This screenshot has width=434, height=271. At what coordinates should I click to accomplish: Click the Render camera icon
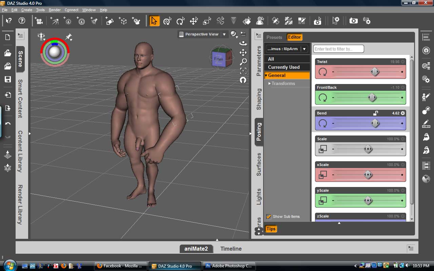pyautogui.click(x=353, y=21)
